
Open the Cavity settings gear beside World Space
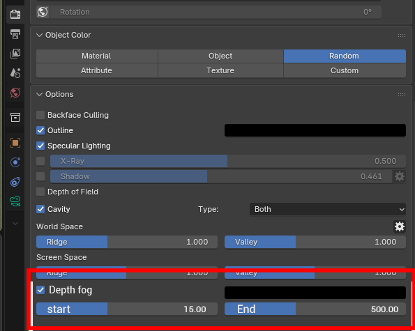point(400,226)
